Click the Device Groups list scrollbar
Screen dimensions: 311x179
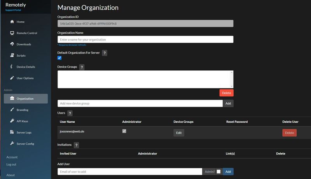(x=232, y=79)
